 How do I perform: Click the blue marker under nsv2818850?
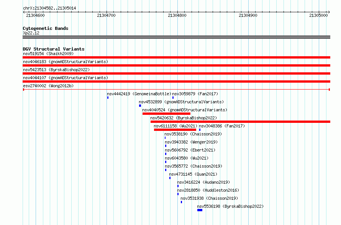pyautogui.click(x=178, y=194)
